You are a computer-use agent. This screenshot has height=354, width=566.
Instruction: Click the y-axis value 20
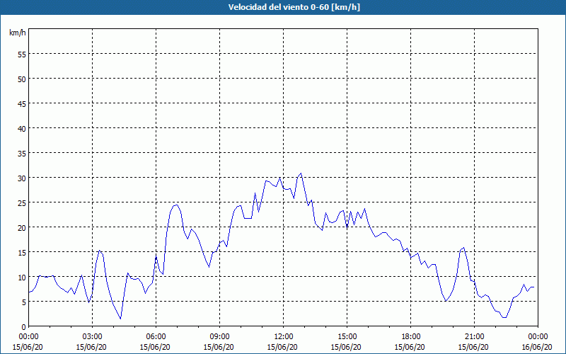coord(22,227)
